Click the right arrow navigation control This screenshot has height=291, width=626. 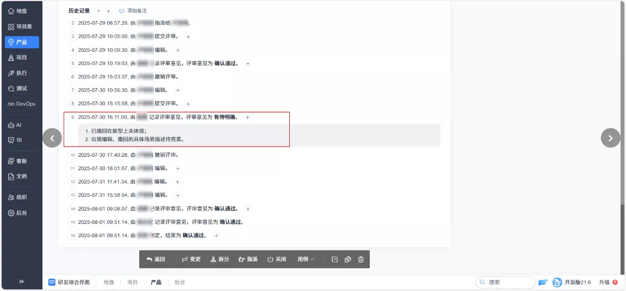(611, 138)
